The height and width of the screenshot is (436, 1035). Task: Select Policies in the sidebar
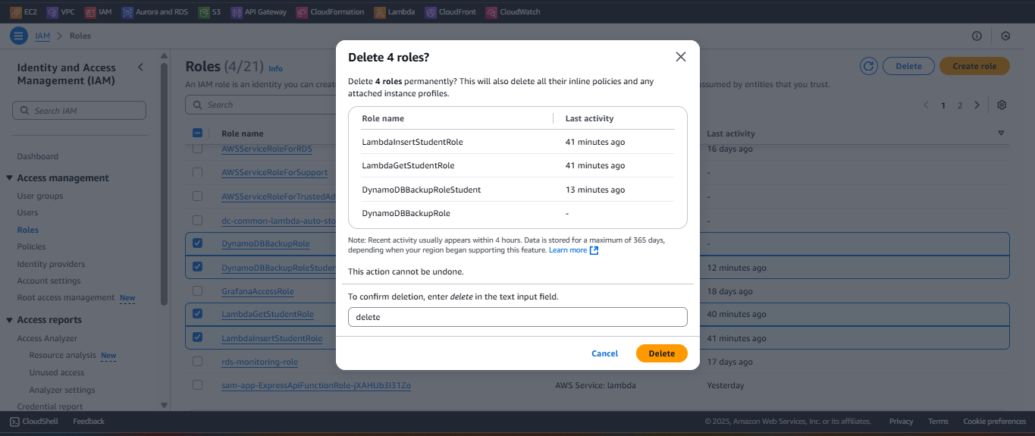[x=32, y=246]
